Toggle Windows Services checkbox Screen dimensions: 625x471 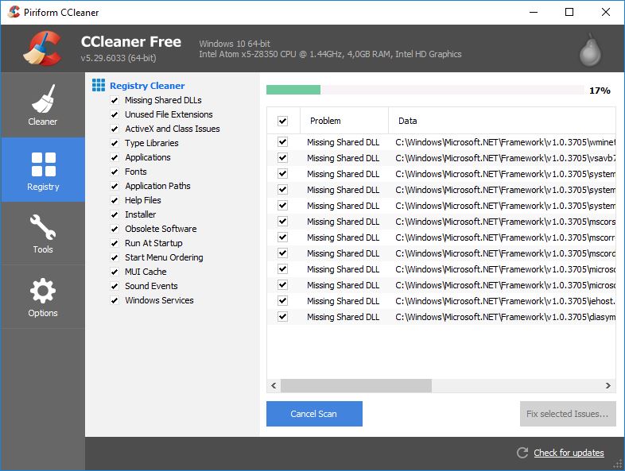[x=115, y=300]
